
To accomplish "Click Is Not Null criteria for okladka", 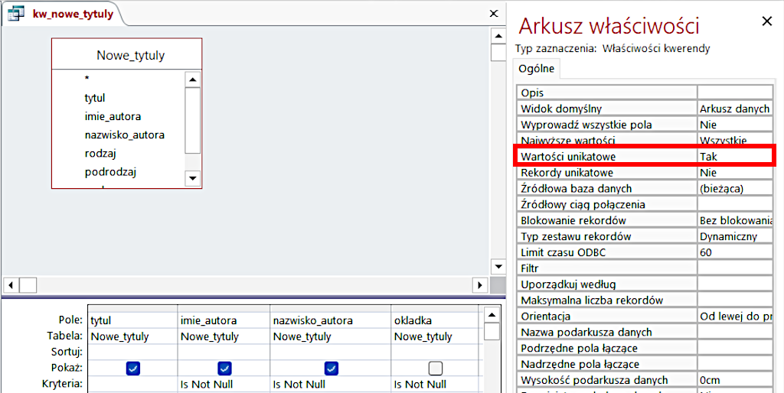I will click(435, 385).
